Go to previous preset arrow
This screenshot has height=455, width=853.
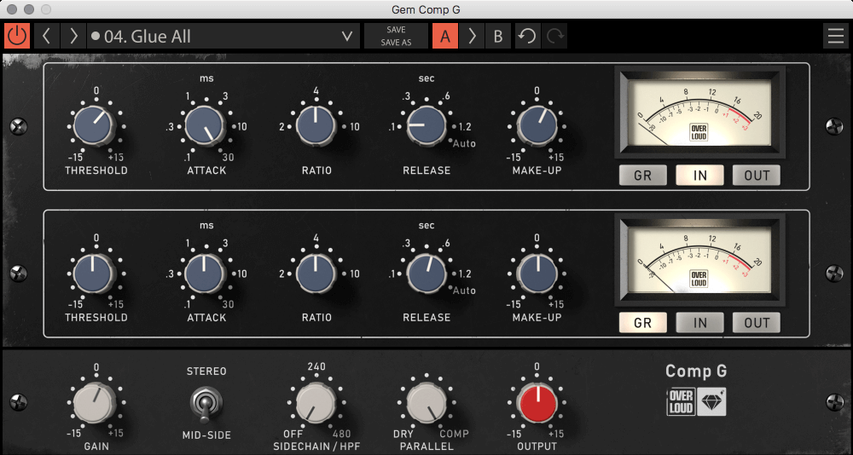tap(47, 37)
